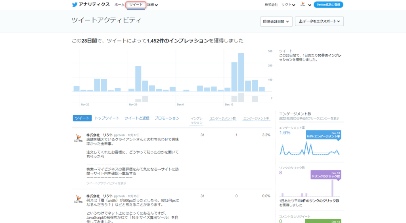Image resolution: width=406 pixels, height=223 pixels.
Task: Click the LCT Inc. avatar on 12月17日 tweet
Action: point(79,138)
